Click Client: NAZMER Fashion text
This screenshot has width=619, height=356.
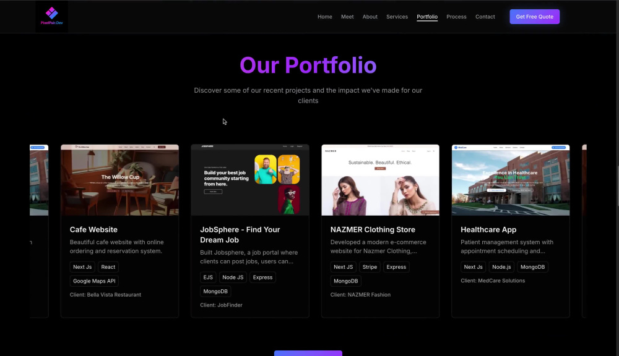coord(360,294)
